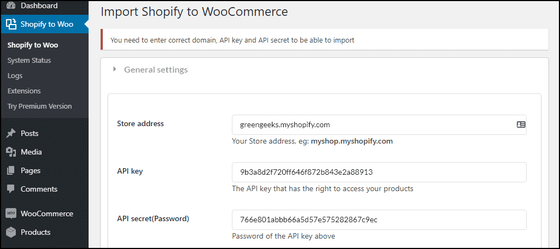The width and height of the screenshot is (560, 249).
Task: Open System Status submenu item
Action: click(29, 60)
